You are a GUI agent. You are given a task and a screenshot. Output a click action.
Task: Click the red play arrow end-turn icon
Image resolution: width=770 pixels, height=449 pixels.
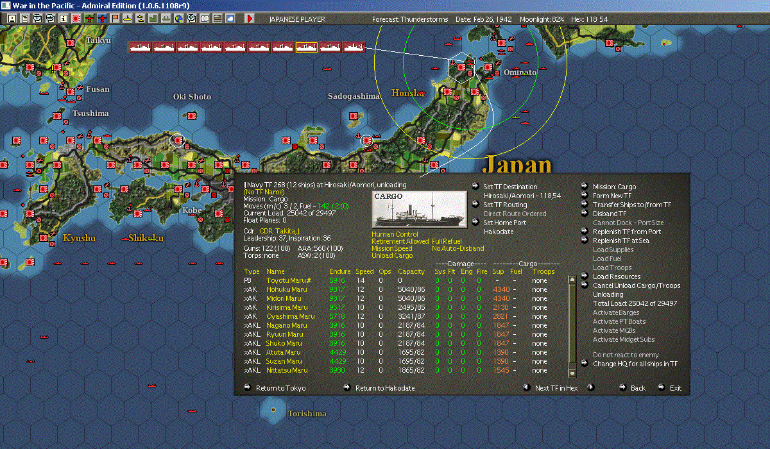pos(250,19)
